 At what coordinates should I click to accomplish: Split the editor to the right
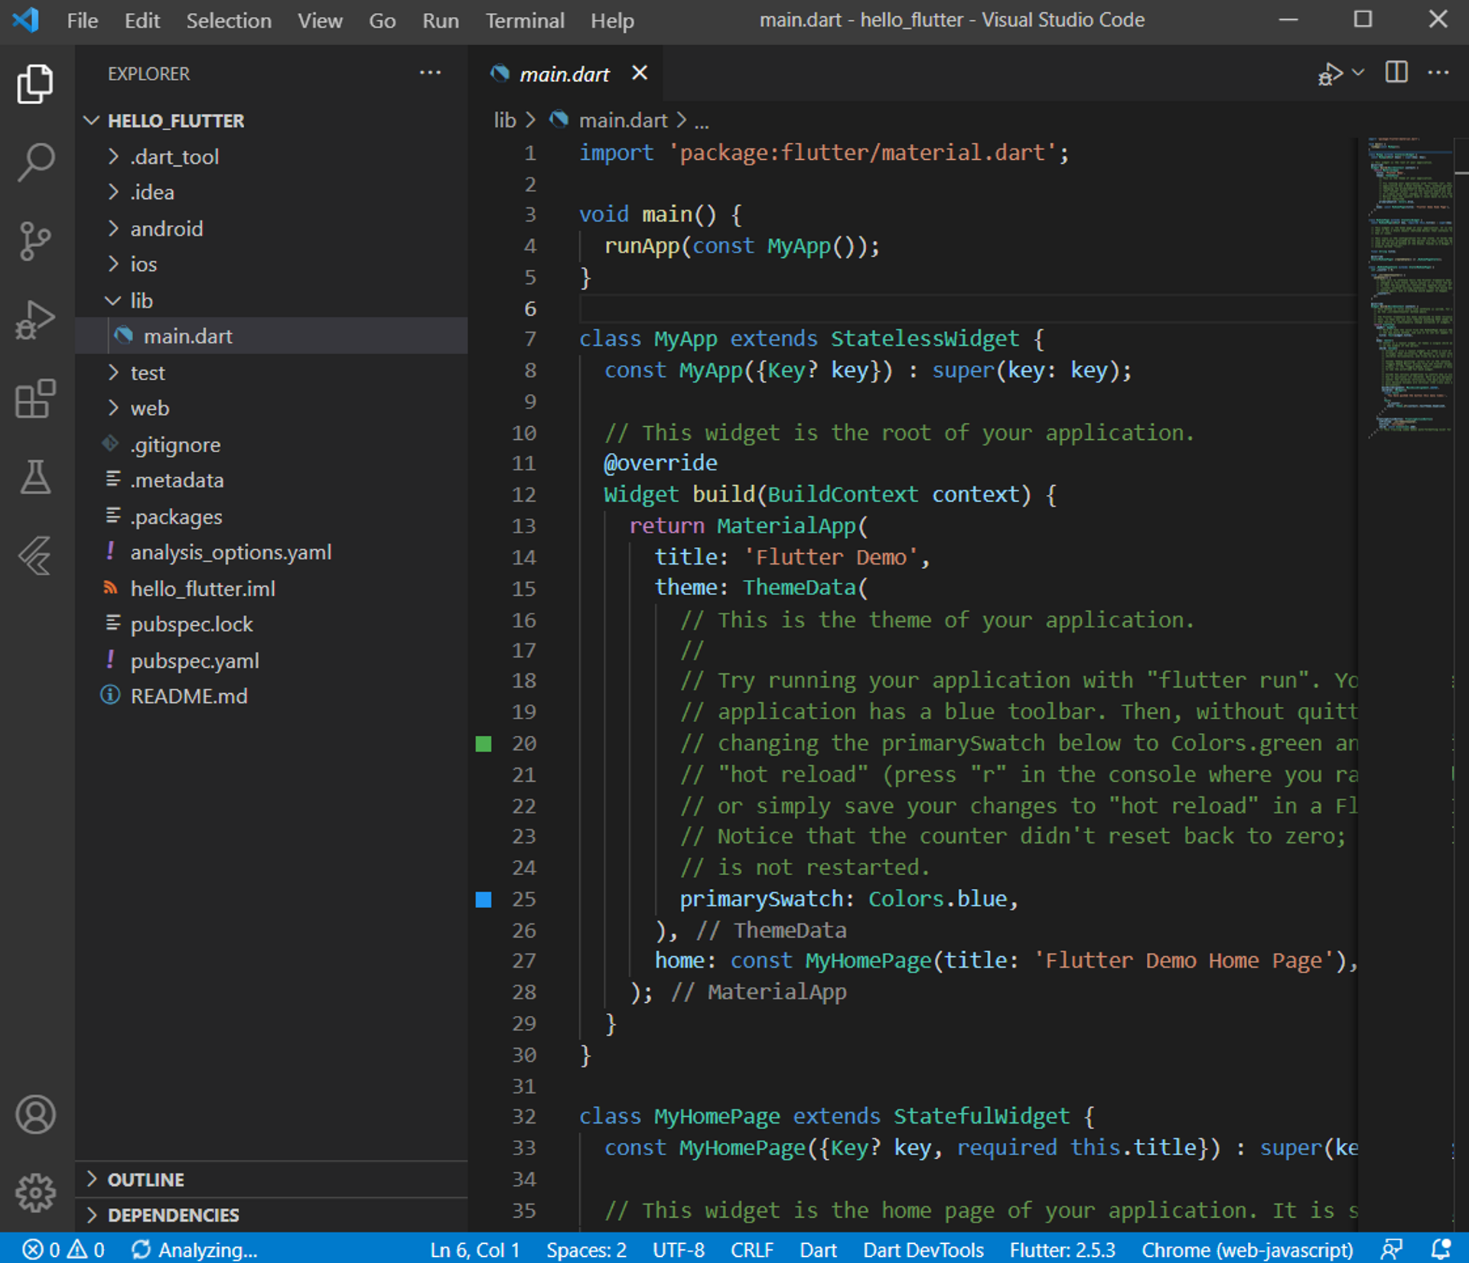pos(1396,73)
